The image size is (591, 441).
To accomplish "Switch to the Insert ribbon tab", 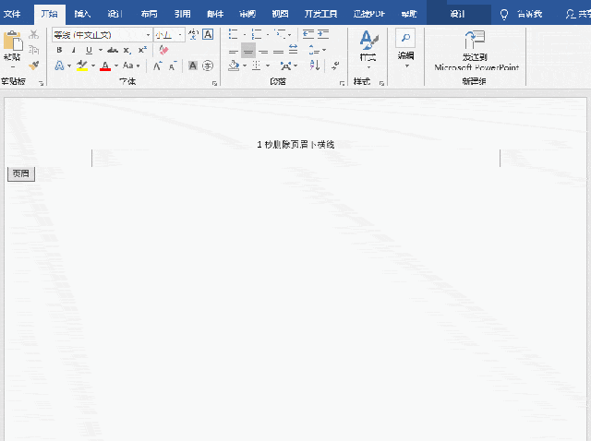I will click(82, 14).
